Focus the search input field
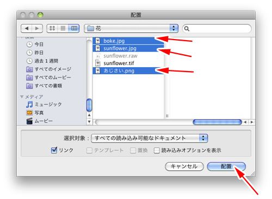 [x=217, y=29]
